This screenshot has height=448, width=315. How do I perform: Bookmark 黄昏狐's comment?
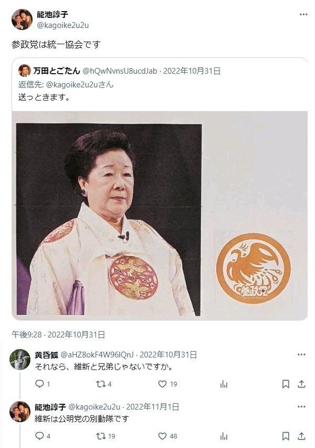286,384
